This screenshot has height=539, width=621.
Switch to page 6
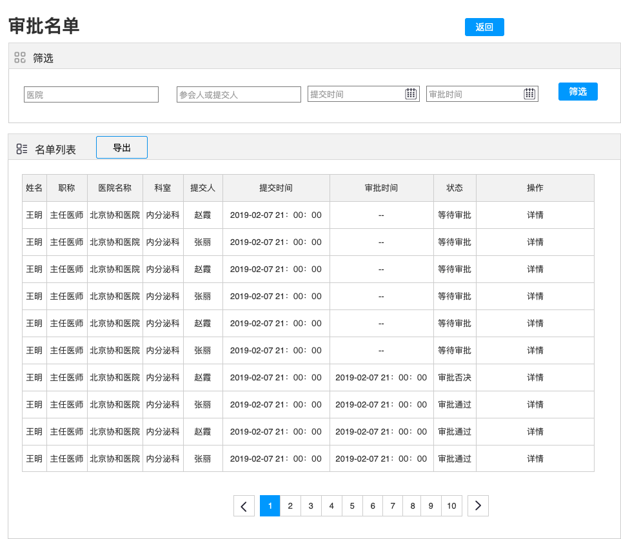(x=373, y=505)
